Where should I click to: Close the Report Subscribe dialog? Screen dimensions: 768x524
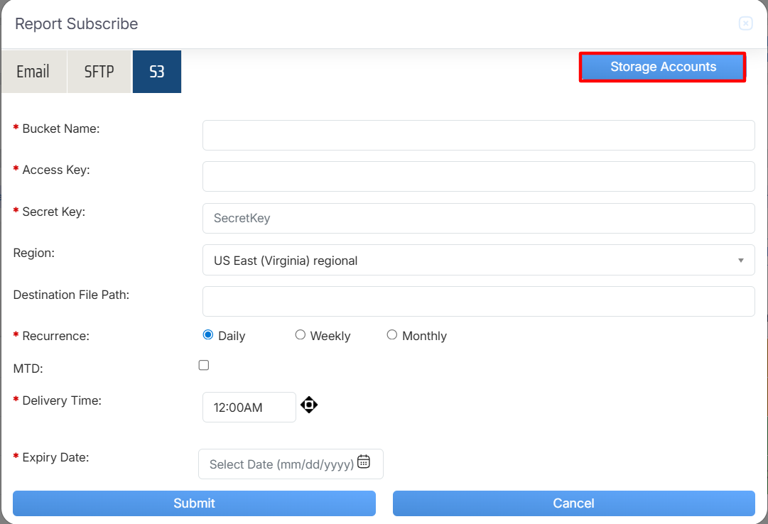point(745,23)
